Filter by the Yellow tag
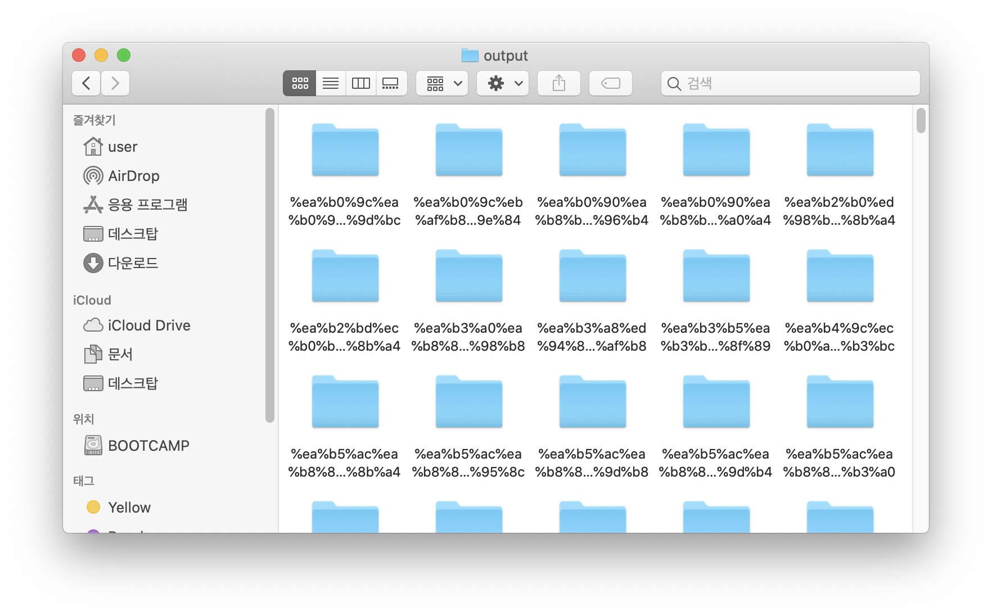992x616 pixels. click(x=129, y=508)
